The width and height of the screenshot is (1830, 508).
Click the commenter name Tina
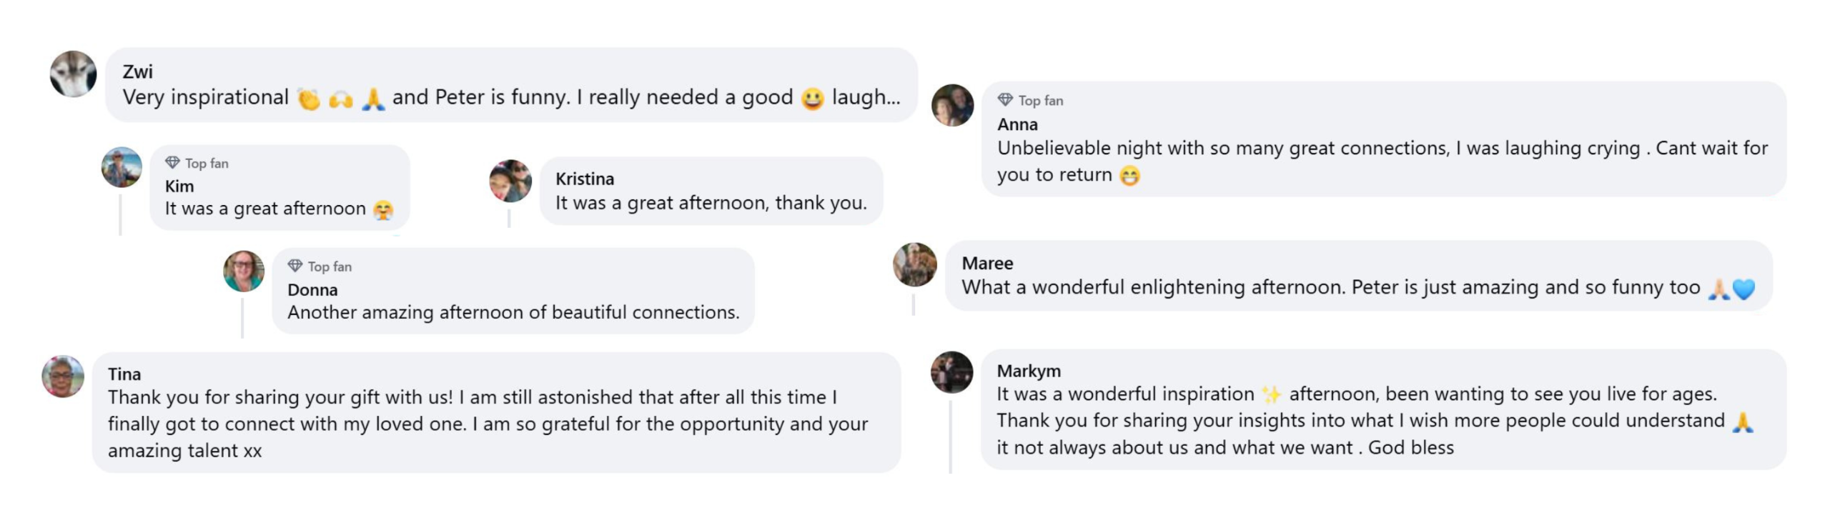tap(124, 374)
